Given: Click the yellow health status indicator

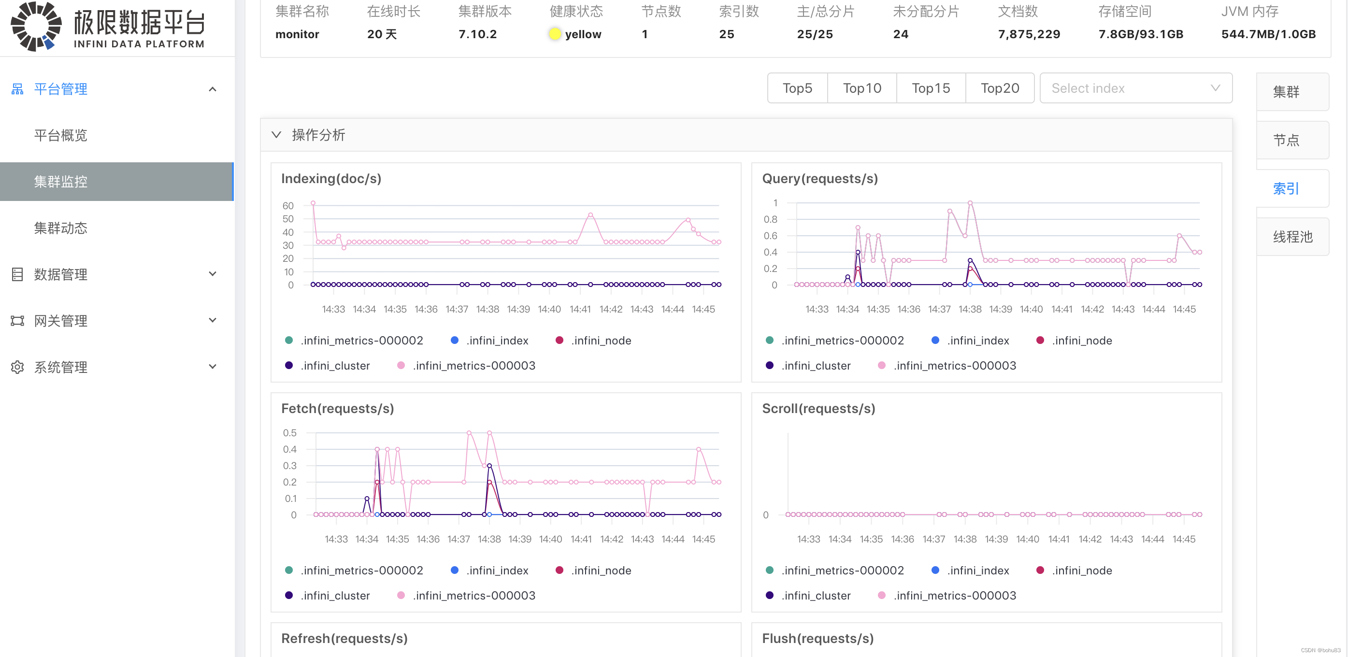Looking at the screenshot, I should (555, 34).
